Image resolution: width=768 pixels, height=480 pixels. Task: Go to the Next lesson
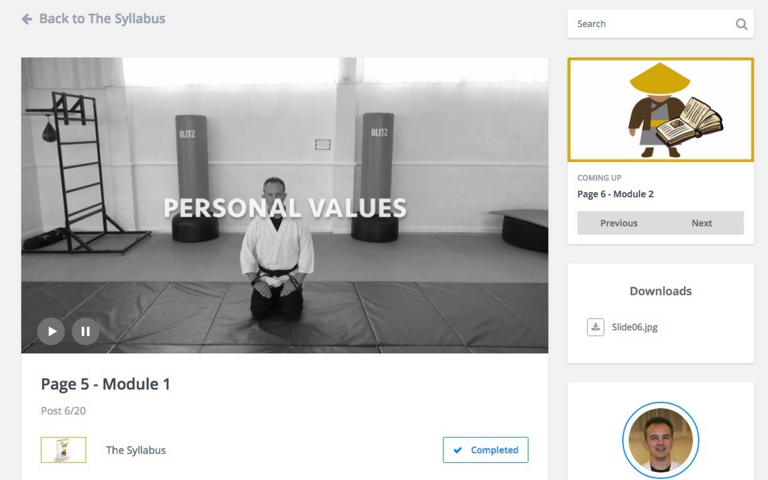click(701, 223)
